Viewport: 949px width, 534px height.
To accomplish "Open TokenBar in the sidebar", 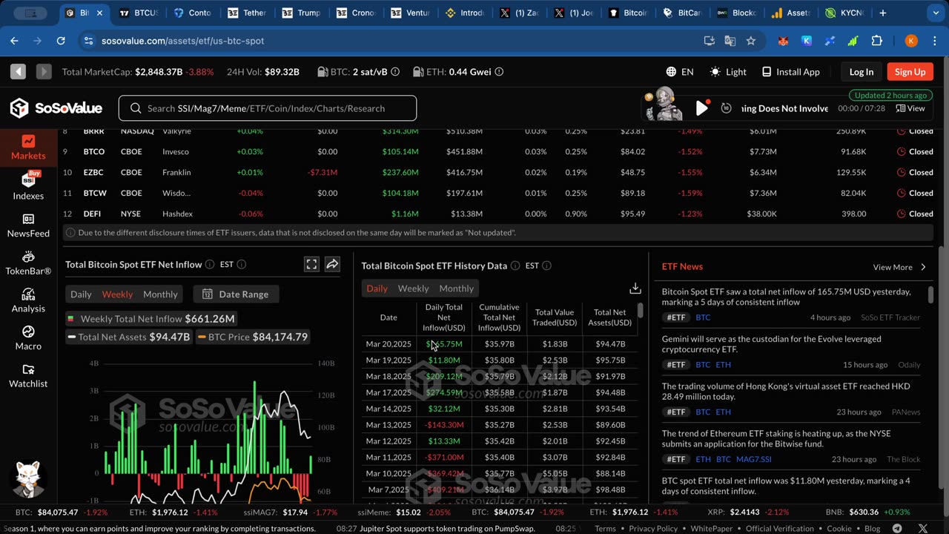I will coord(28,263).
